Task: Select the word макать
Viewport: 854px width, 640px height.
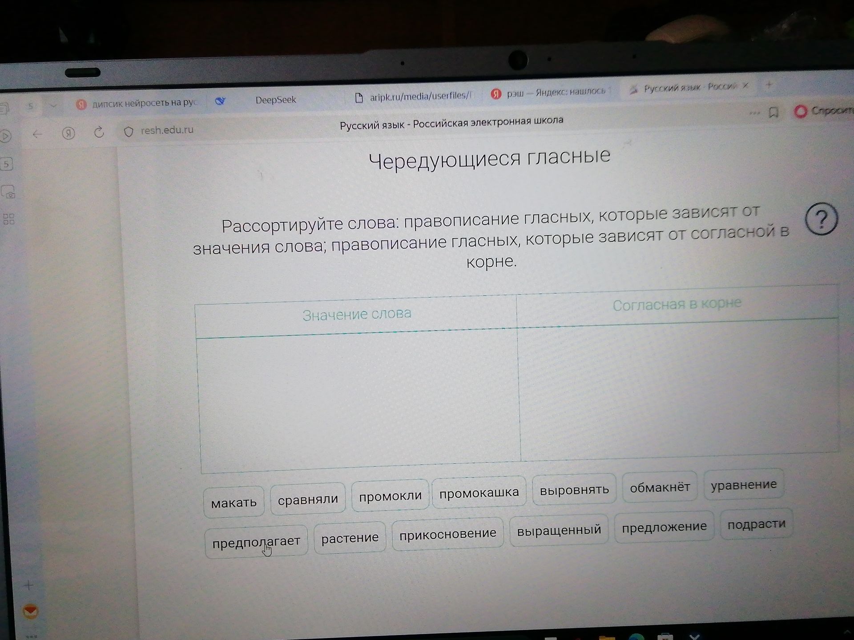Action: (x=234, y=503)
